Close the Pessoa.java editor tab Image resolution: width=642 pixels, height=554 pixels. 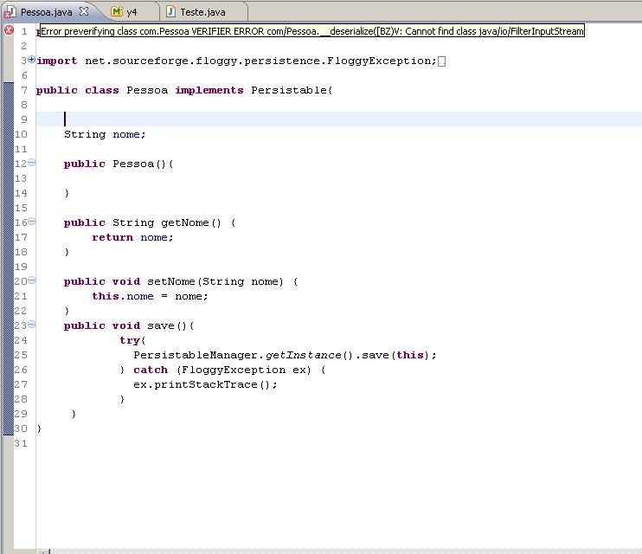point(84,11)
